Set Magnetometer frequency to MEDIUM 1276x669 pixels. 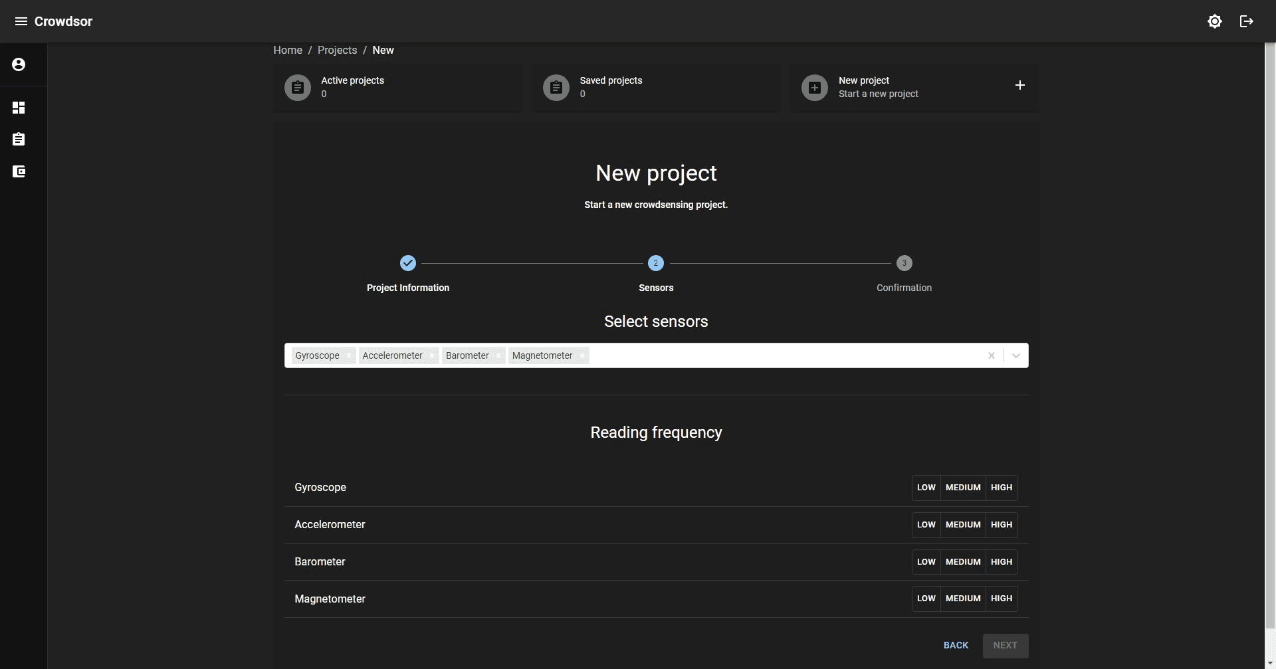963,599
